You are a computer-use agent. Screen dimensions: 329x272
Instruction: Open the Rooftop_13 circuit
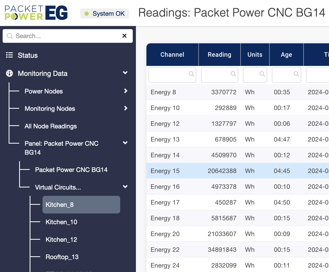(62, 257)
